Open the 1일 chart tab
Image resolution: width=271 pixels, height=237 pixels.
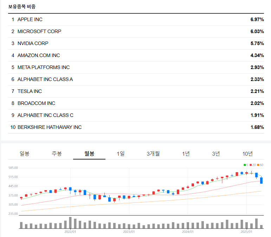click(x=121, y=154)
